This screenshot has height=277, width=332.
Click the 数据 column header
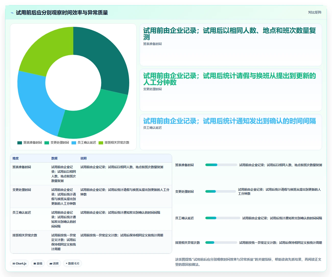click(x=54, y=158)
